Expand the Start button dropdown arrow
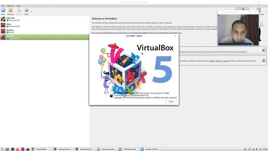The image size is (268, 151). pos(31,12)
